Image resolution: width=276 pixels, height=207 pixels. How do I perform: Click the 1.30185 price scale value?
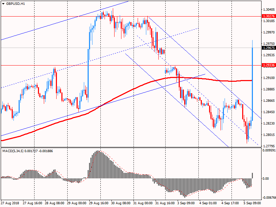pos(269,21)
